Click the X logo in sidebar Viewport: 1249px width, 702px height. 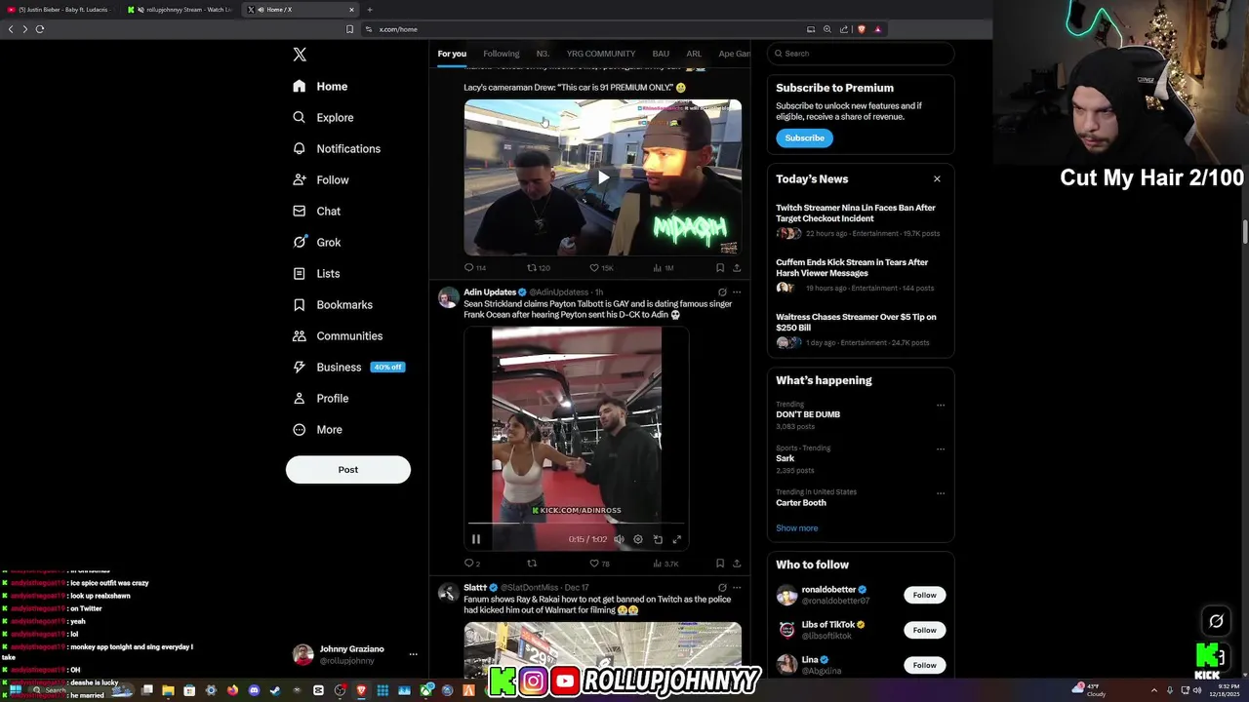[300, 55]
